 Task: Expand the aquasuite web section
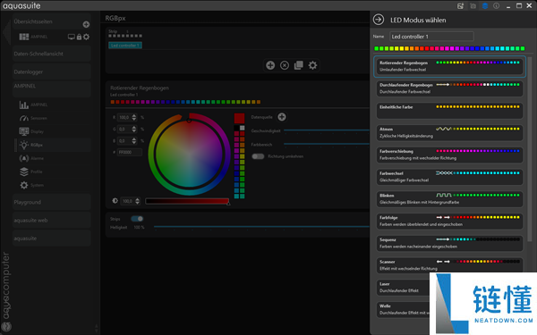click(51, 220)
